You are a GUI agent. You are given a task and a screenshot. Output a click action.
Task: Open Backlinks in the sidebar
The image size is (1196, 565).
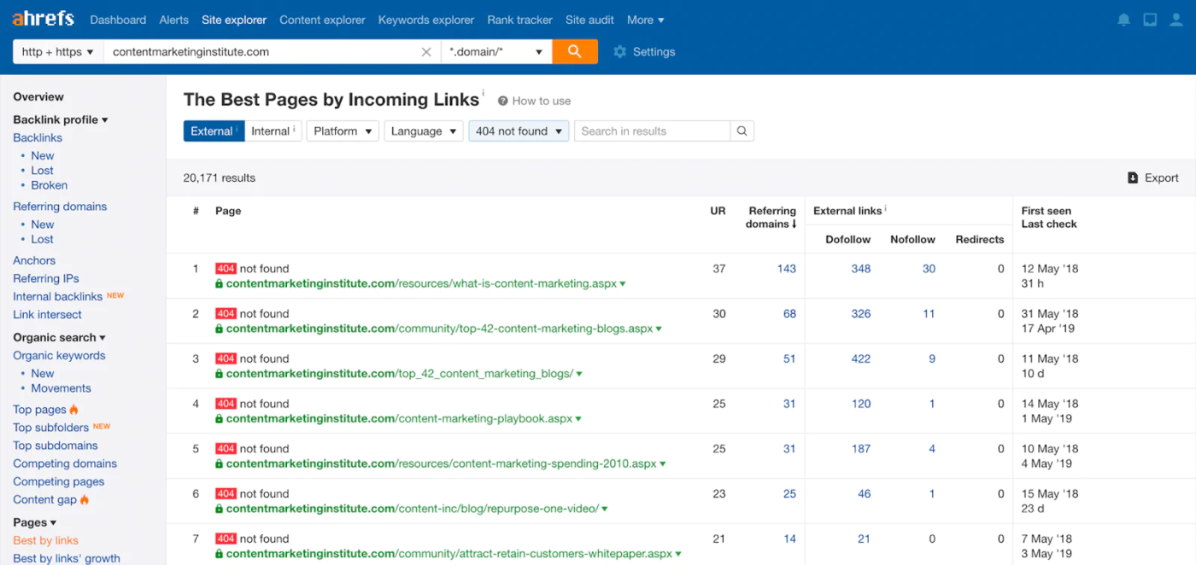(x=38, y=137)
